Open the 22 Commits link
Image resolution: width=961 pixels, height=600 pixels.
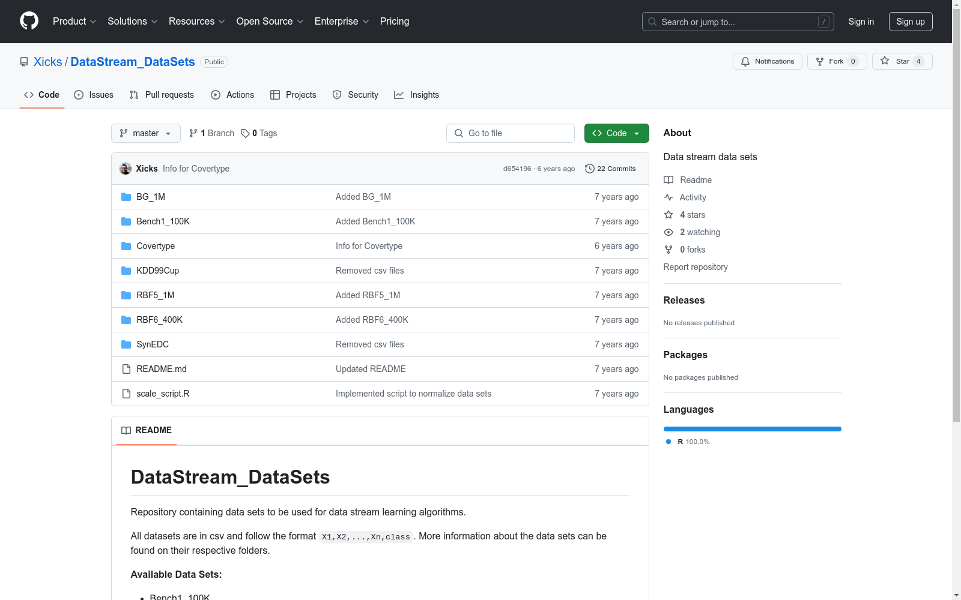610,169
